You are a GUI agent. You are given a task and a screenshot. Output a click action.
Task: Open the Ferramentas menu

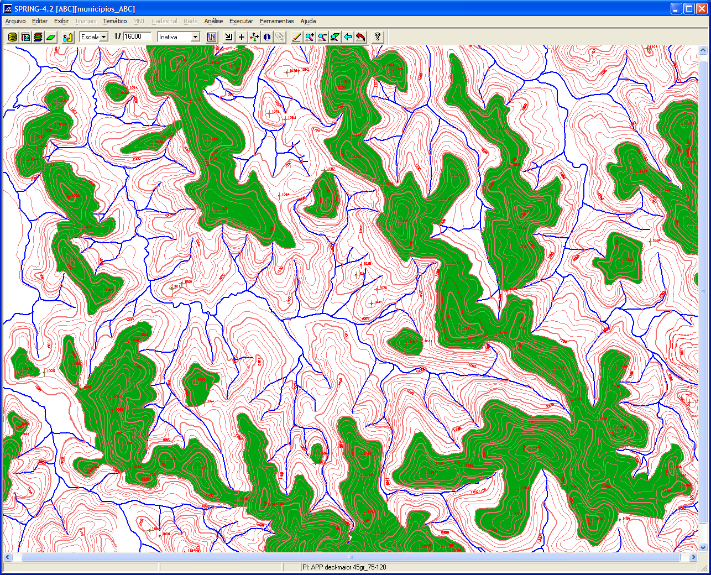coord(277,21)
